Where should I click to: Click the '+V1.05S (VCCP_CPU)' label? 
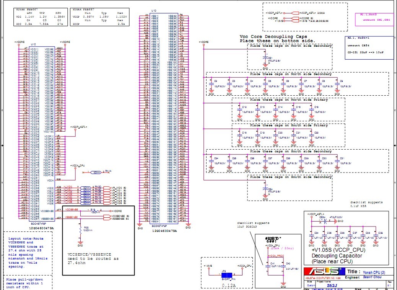[338, 250]
